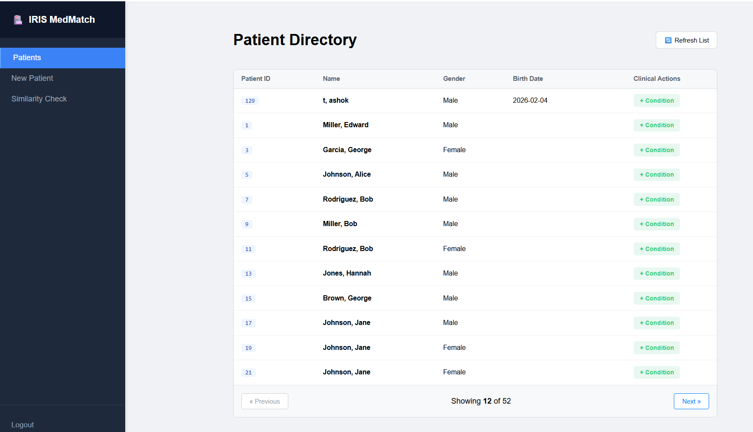
Task: Select patient ID badge 15
Action: tap(248, 299)
